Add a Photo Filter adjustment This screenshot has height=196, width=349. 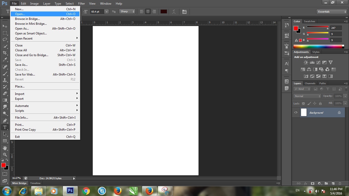[x=321, y=69]
